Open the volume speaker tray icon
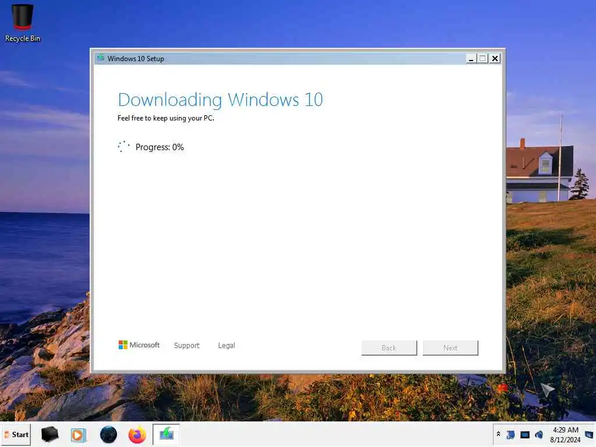Screen dimensions: 596x447 pyautogui.click(x=538, y=434)
